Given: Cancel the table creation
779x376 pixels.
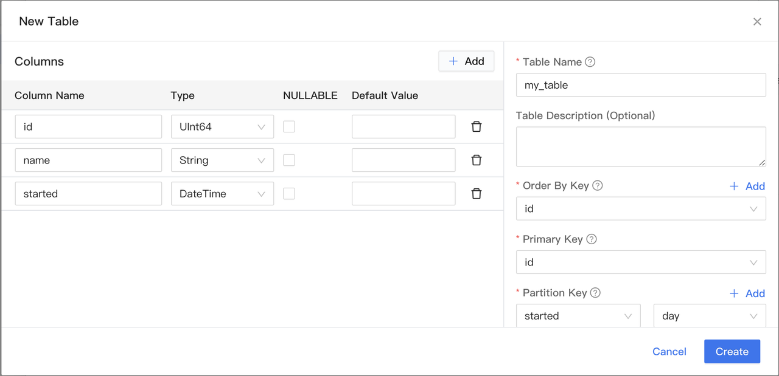Looking at the screenshot, I should [669, 352].
